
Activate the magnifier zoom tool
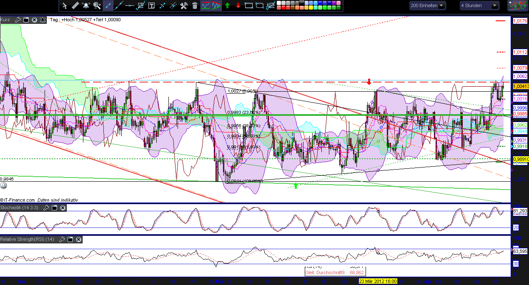[x=97, y=5]
